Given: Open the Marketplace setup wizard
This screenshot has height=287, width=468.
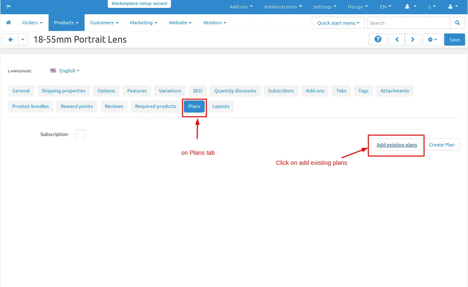Looking at the screenshot, I should point(139,4).
